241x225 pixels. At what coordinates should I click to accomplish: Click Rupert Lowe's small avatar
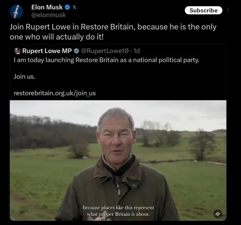(x=17, y=51)
